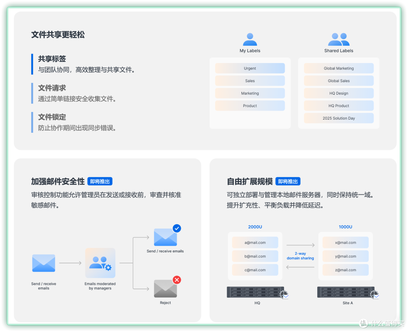This screenshot has width=408, height=332.
Task: Select the Sales label under My Labels
Action: [250, 81]
